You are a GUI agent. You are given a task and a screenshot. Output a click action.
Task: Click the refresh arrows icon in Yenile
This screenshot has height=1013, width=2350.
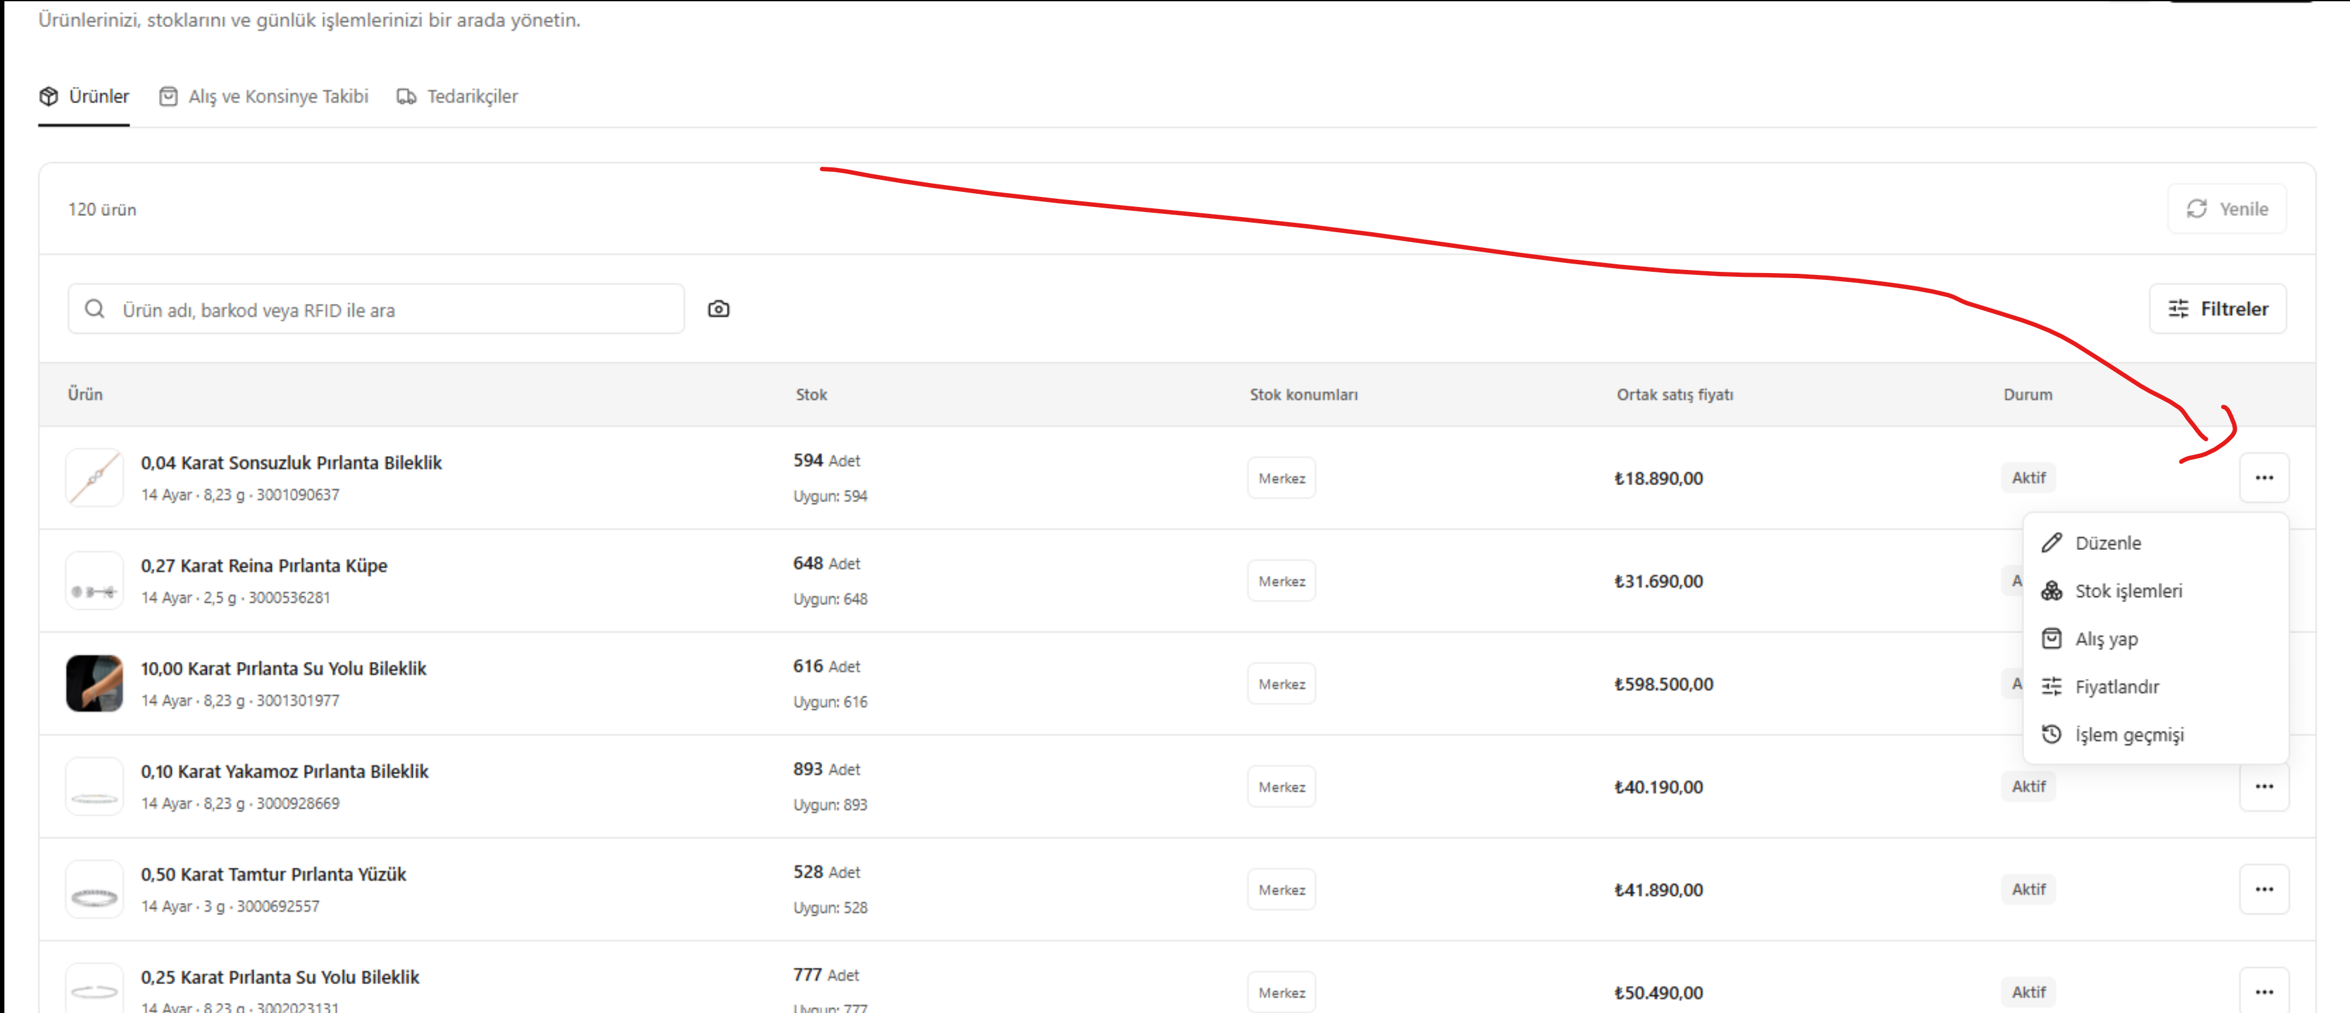point(2197,209)
